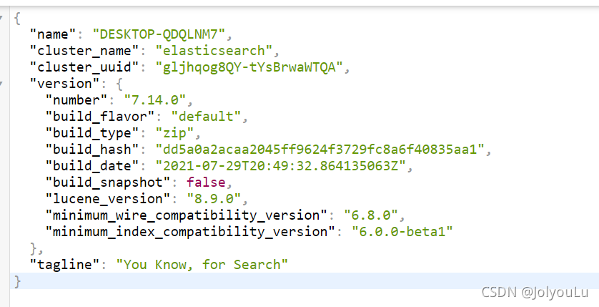599x307 pixels.
Task: Click the "build_snapshot" key
Action: point(109,182)
